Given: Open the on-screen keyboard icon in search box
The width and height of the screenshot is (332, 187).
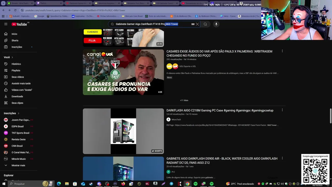Looking at the screenshot, I should click(193, 24).
